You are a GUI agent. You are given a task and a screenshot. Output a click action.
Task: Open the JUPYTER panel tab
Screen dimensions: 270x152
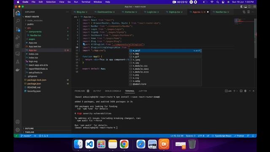point(143,91)
